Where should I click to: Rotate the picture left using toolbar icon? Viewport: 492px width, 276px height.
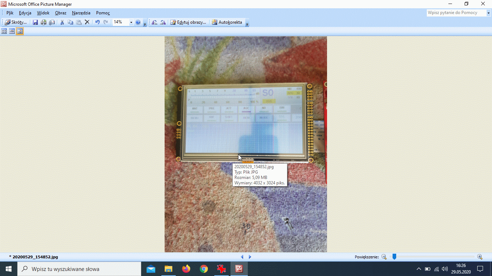click(x=155, y=22)
